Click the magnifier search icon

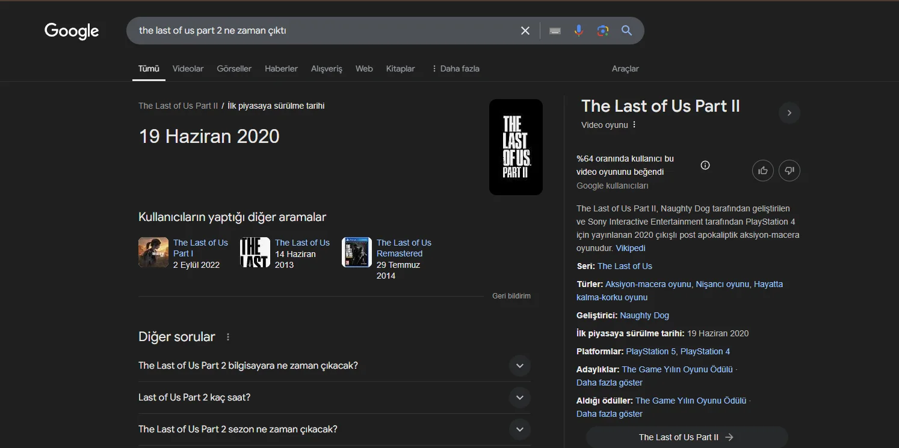point(627,31)
